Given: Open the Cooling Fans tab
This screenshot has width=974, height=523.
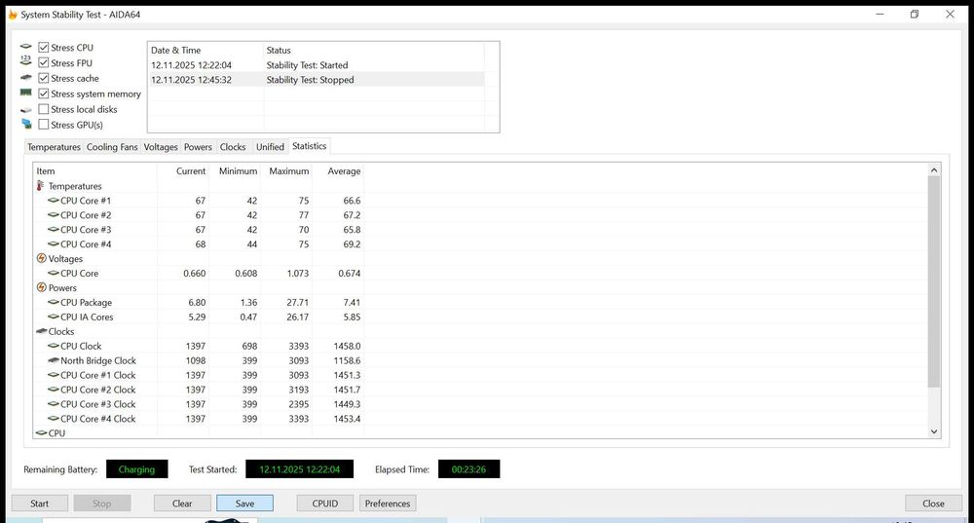Looking at the screenshot, I should 112,147.
